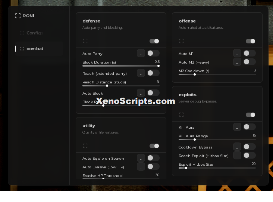Click the Evasive HP Threshold value '30'

tap(157, 175)
